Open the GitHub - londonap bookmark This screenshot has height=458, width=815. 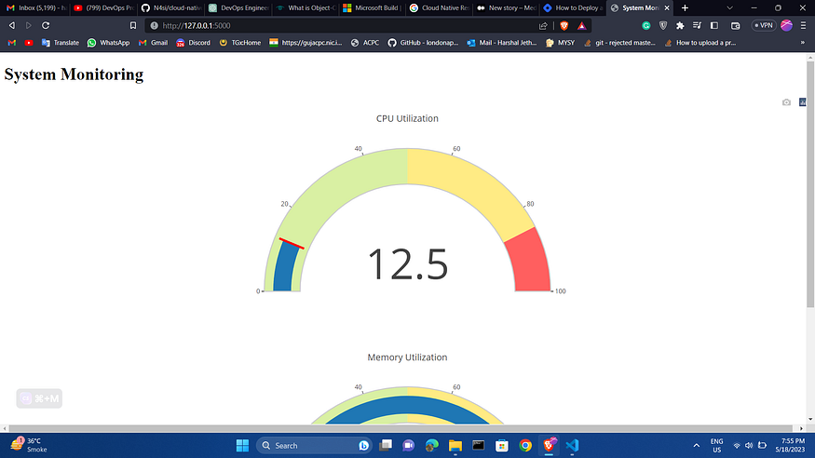coord(423,43)
